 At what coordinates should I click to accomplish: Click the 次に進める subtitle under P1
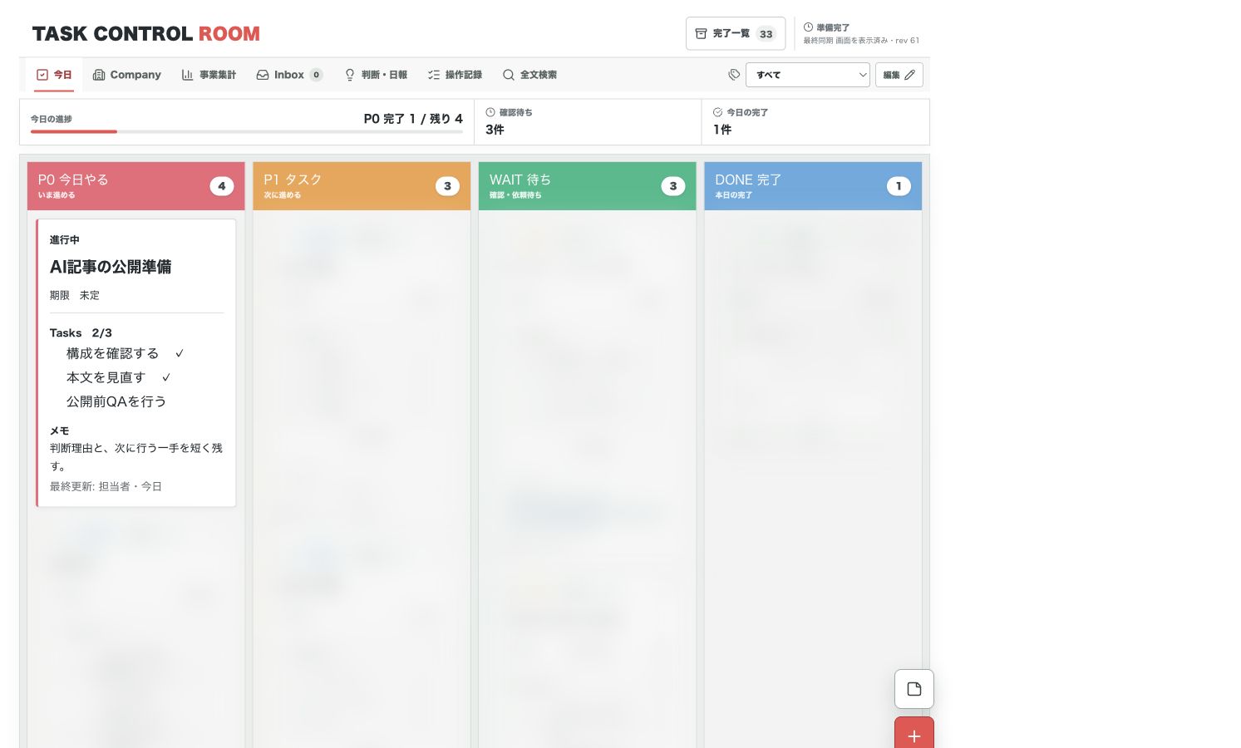pyautogui.click(x=283, y=195)
